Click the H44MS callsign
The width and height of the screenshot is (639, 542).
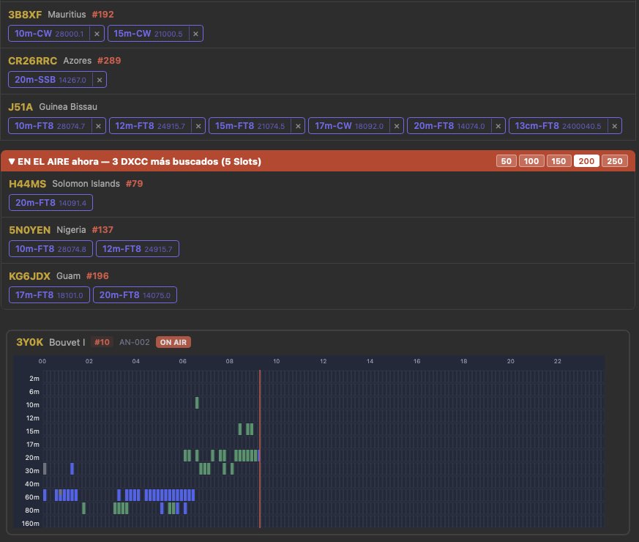point(27,184)
